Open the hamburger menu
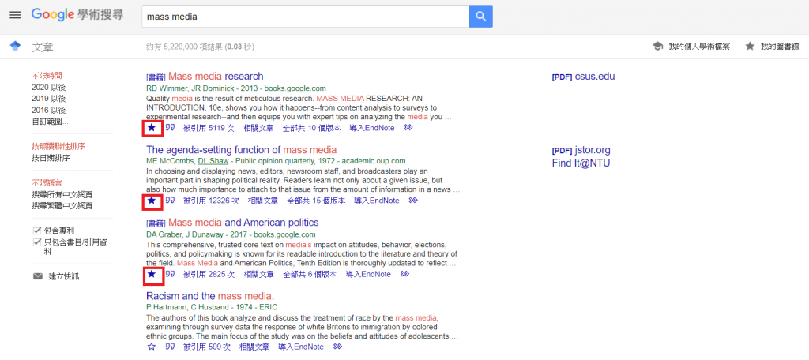 coord(15,15)
